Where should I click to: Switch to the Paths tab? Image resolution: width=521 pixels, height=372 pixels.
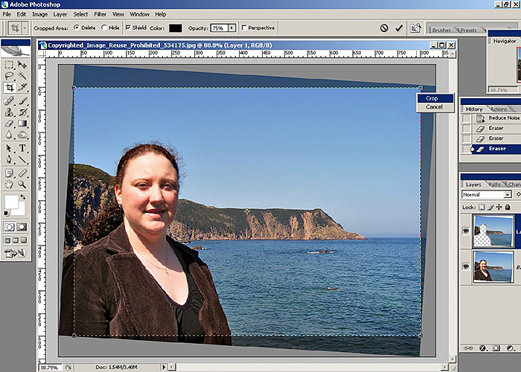(495, 185)
